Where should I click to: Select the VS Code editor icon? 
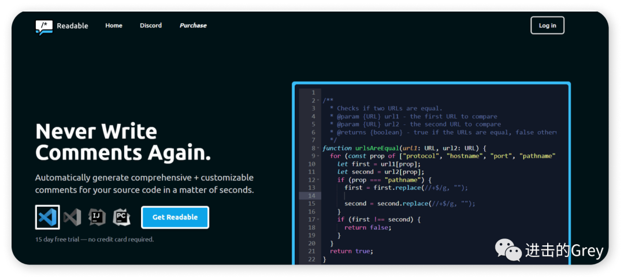tap(47, 217)
